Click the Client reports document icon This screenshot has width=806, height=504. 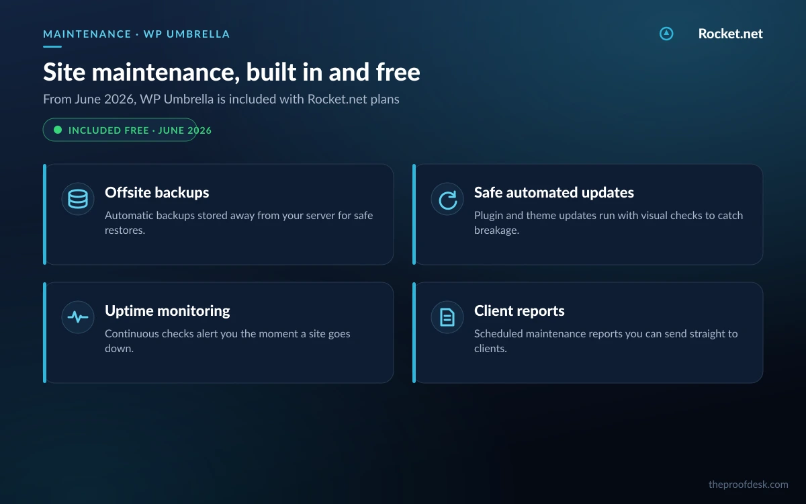point(447,317)
